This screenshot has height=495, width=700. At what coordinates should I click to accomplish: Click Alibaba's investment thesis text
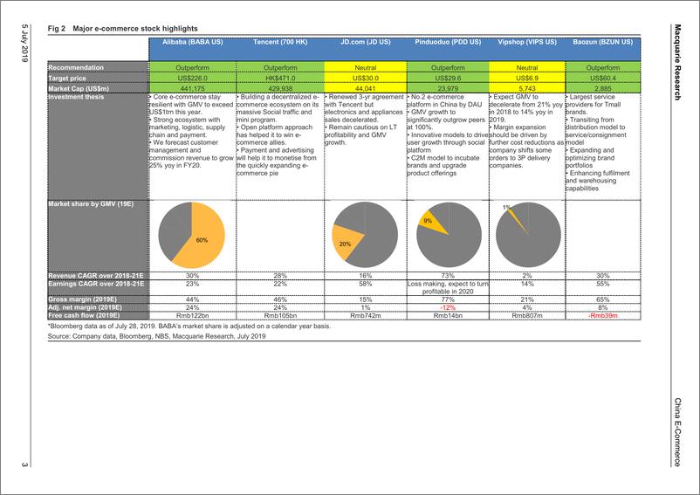pos(192,131)
